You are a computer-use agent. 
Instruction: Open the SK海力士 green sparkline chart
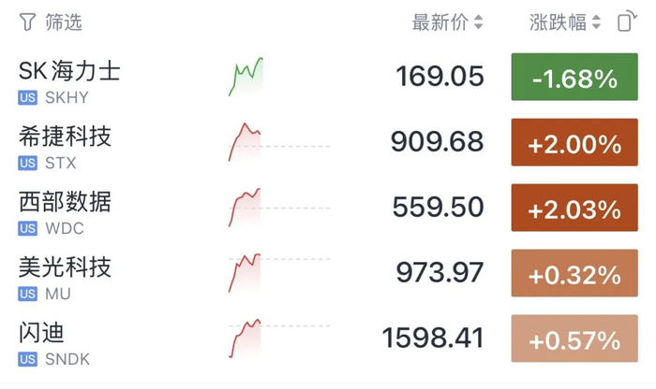[x=246, y=77]
